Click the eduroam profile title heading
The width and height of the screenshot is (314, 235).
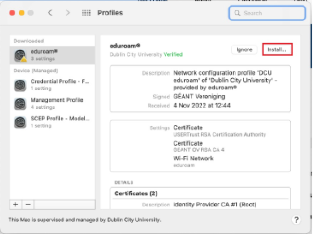[x=125, y=46]
